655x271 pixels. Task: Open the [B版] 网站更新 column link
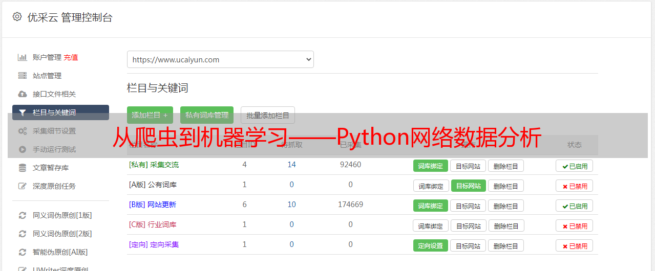[x=153, y=205]
